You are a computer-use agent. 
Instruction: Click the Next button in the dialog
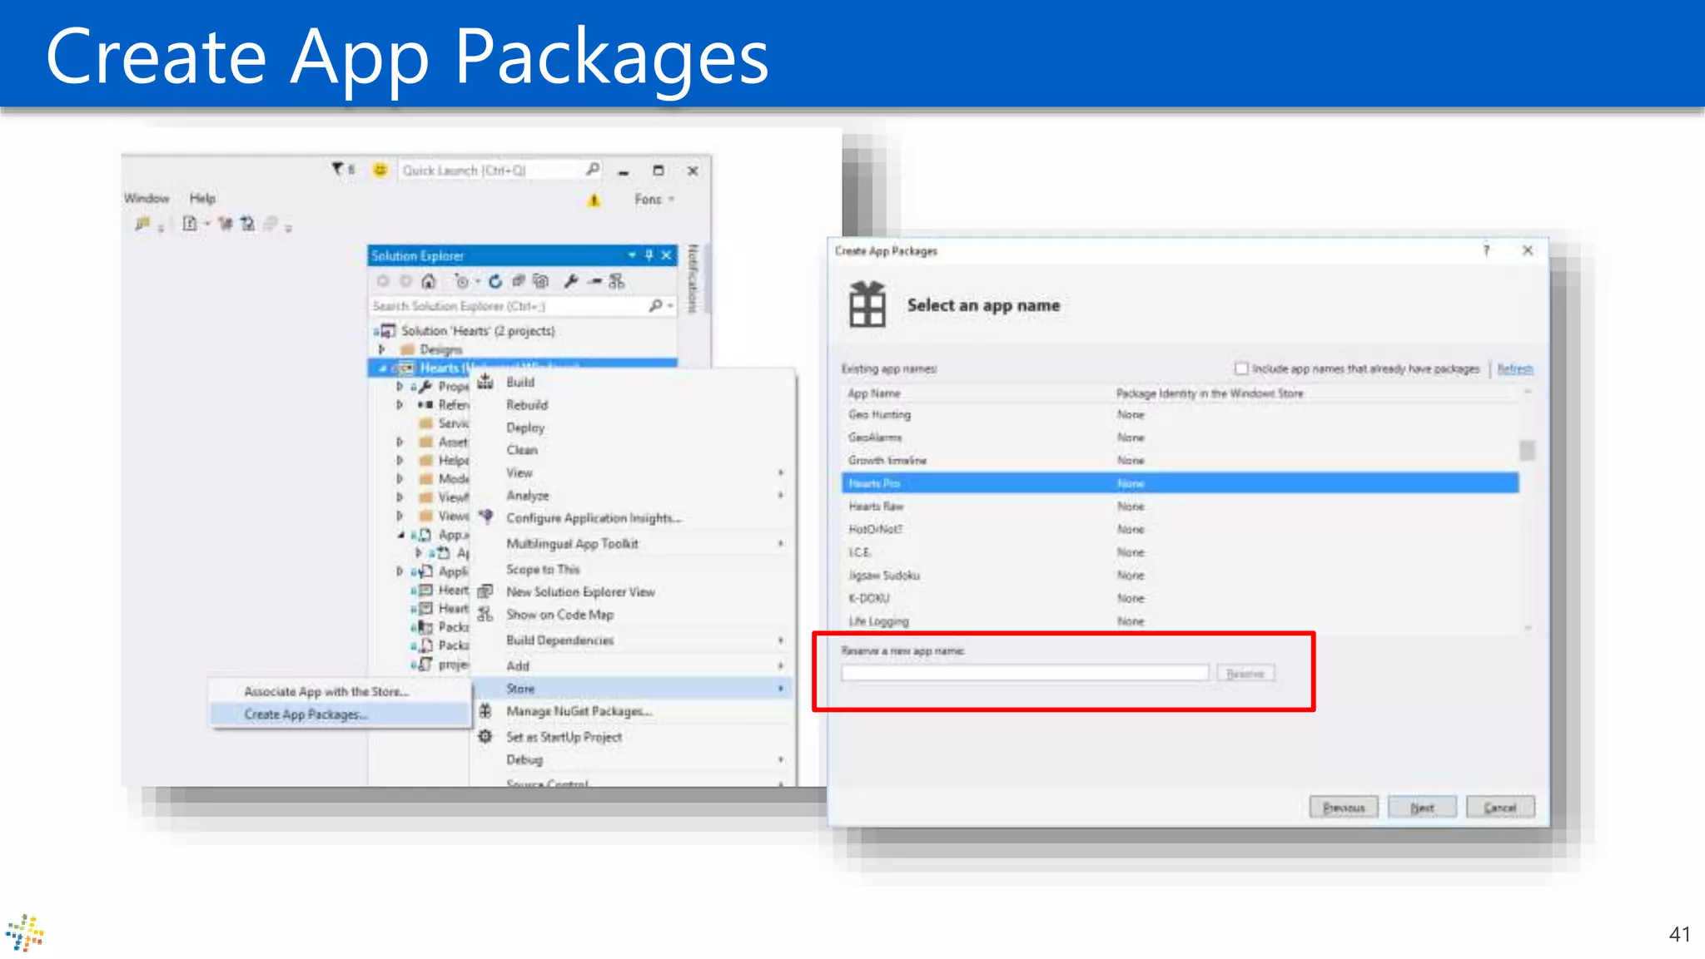[1422, 807]
